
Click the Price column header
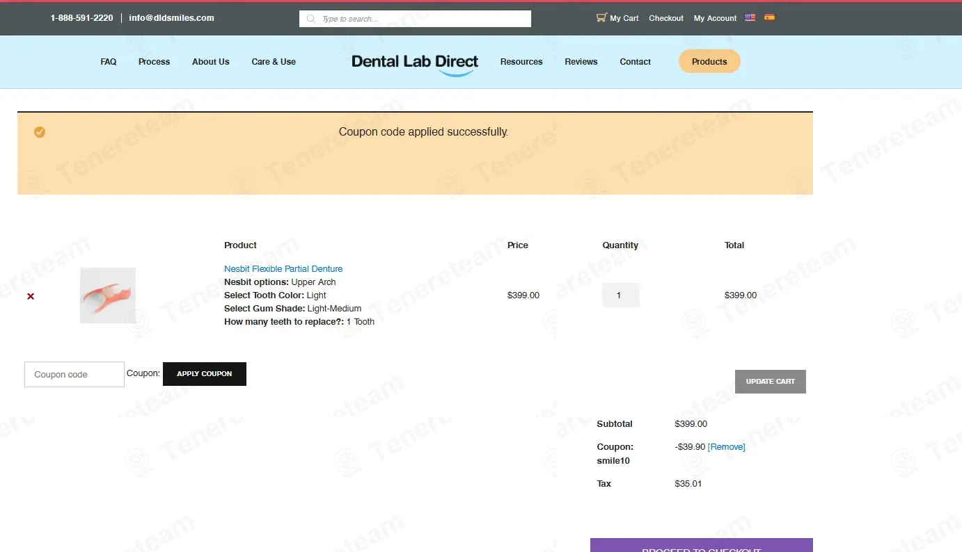pos(518,245)
